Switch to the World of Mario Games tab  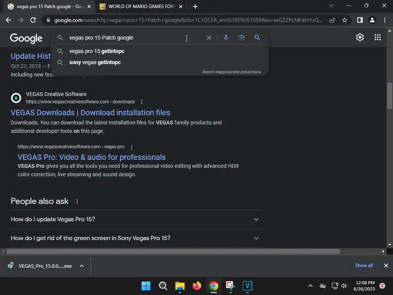point(142,7)
